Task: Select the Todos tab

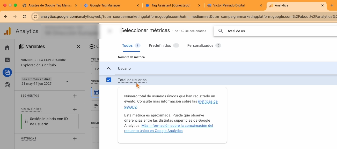Action: click(127, 45)
